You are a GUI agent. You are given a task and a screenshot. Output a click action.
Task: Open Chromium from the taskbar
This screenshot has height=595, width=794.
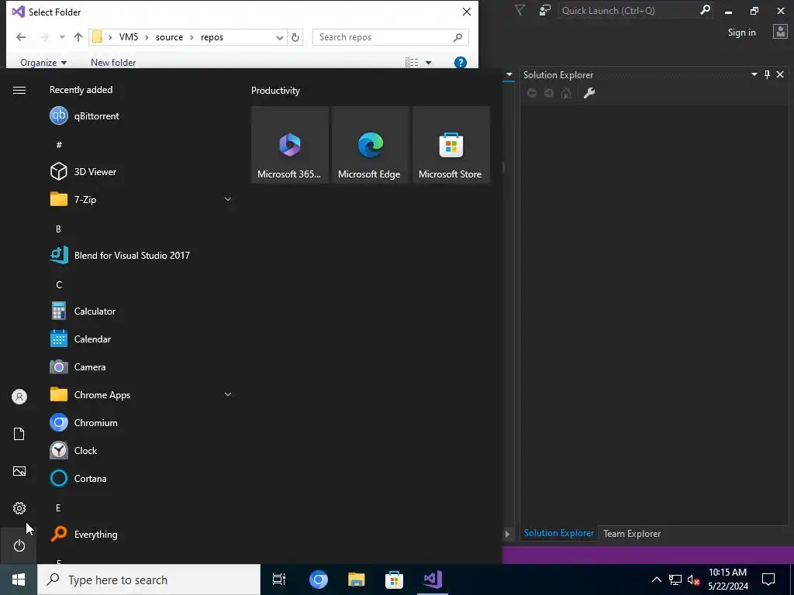pyautogui.click(x=319, y=580)
